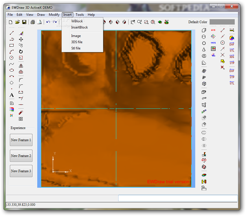Choose InsertBlock from the Insert menu
The width and height of the screenshot is (246, 216).
(80, 27)
